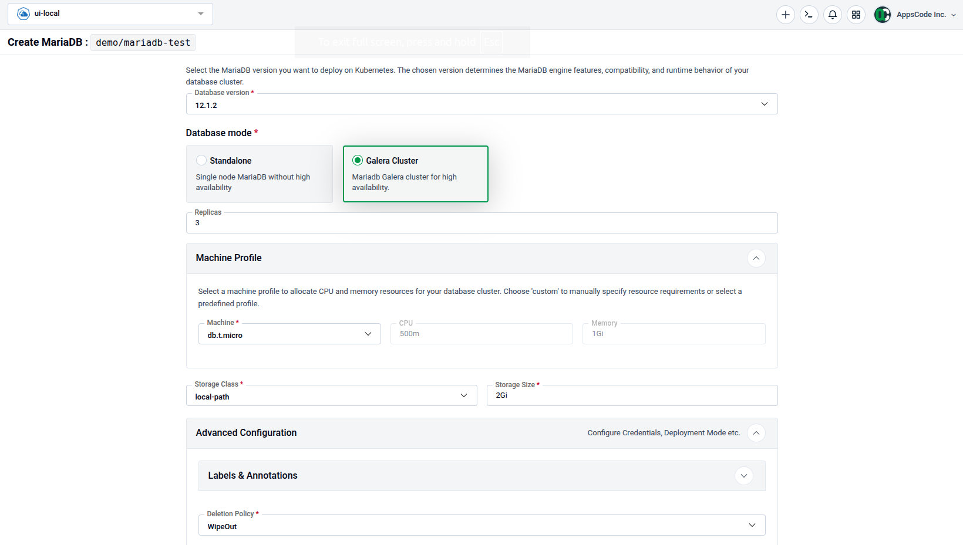Open the plus create-new menu

click(x=786, y=15)
